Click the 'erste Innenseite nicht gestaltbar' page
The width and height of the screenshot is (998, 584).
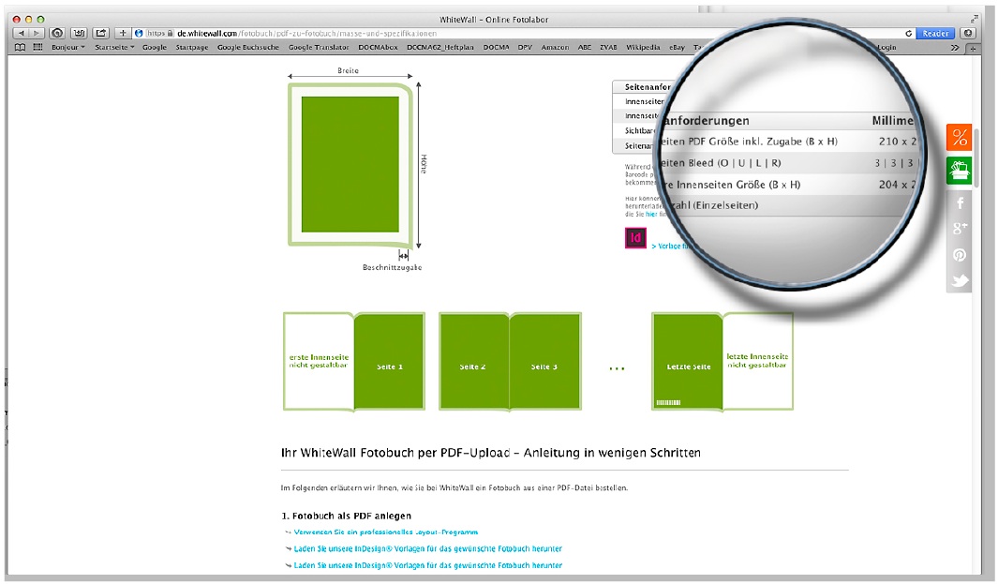(319, 361)
